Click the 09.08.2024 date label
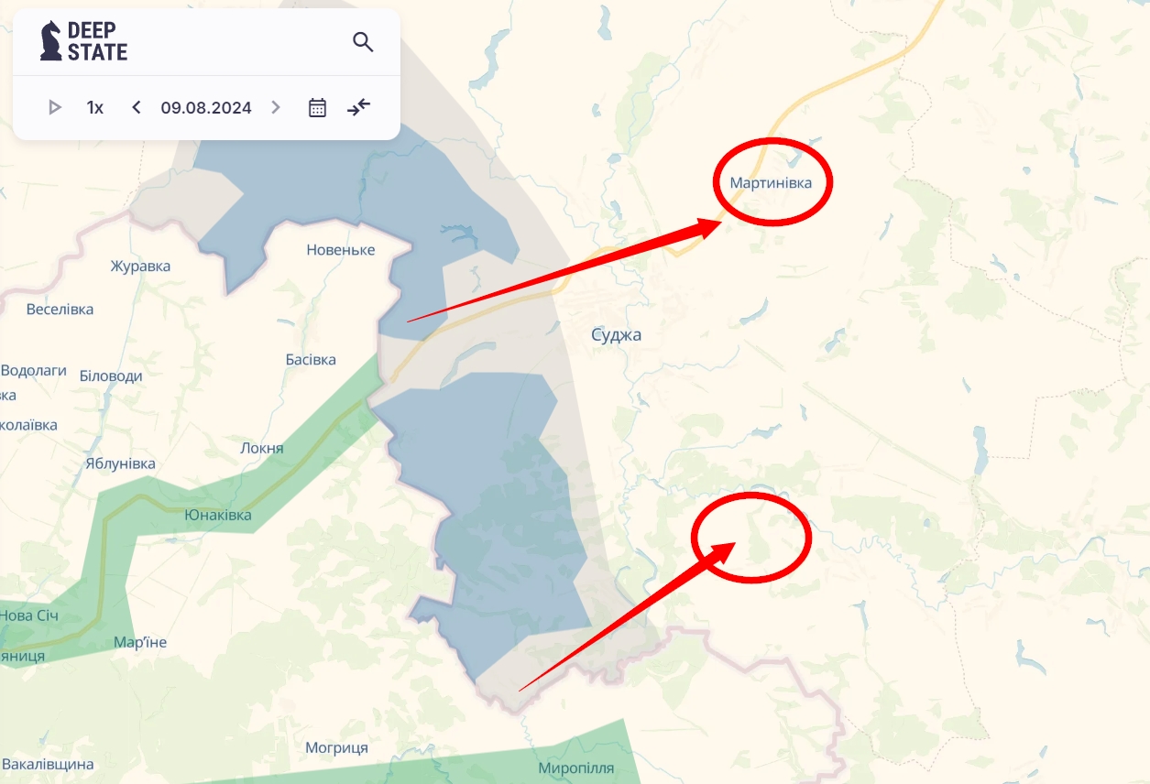 (x=206, y=107)
